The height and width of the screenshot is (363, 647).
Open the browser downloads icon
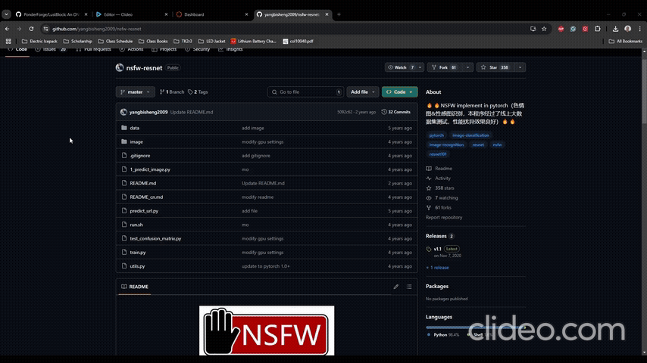point(615,29)
